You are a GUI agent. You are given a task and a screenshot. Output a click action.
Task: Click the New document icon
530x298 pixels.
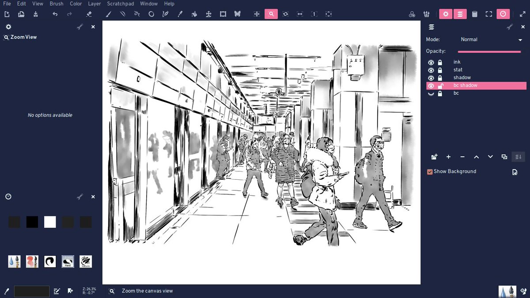coord(7,14)
